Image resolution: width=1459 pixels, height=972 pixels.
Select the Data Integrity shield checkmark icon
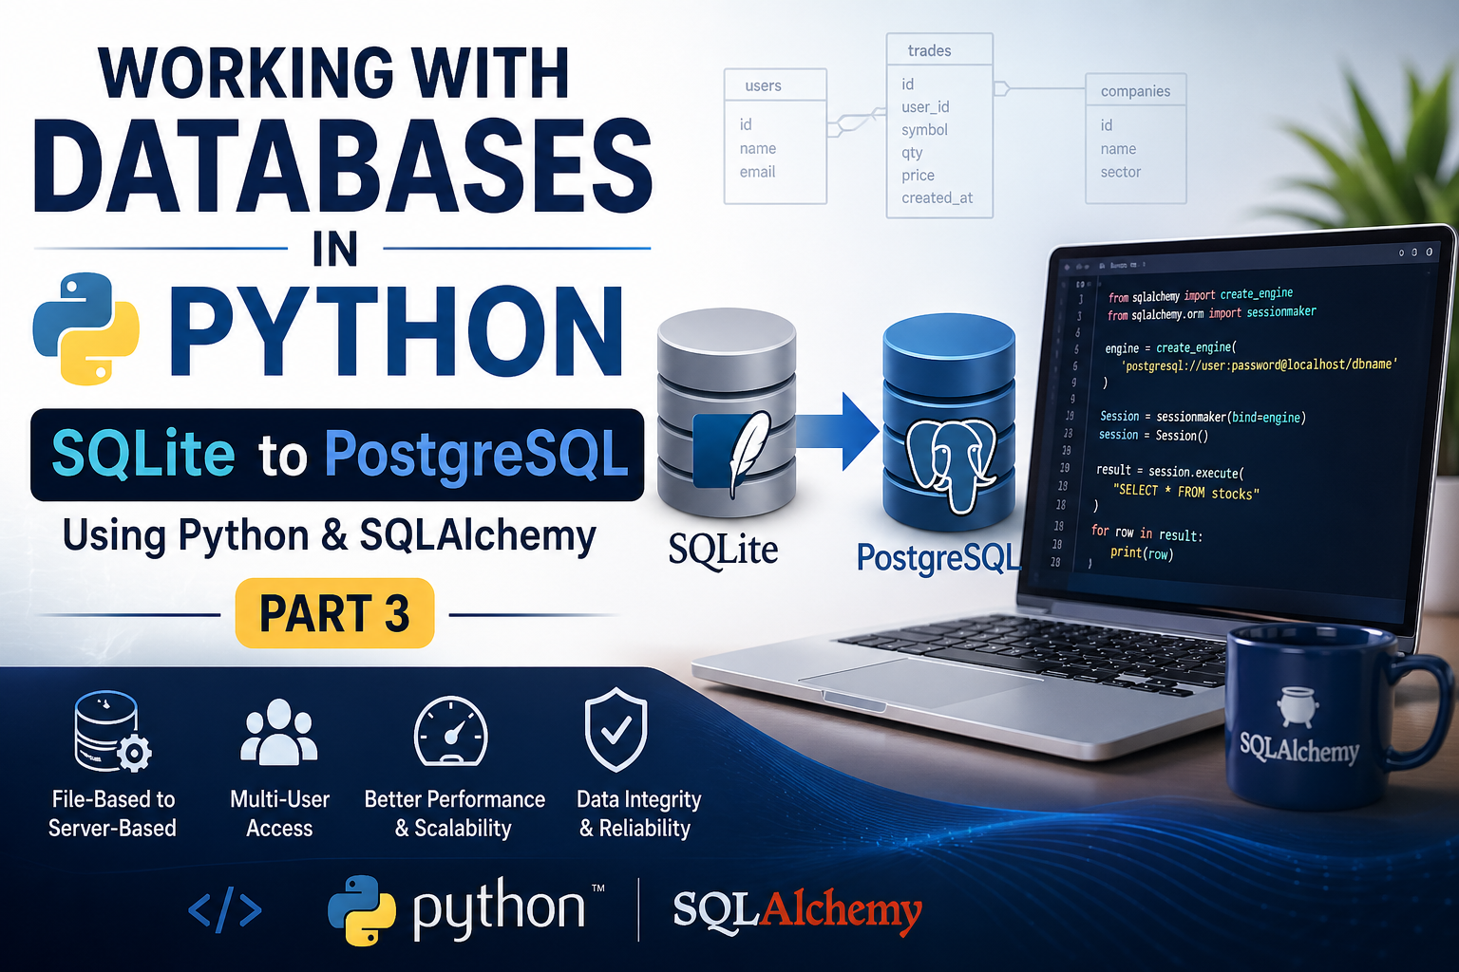tap(616, 729)
